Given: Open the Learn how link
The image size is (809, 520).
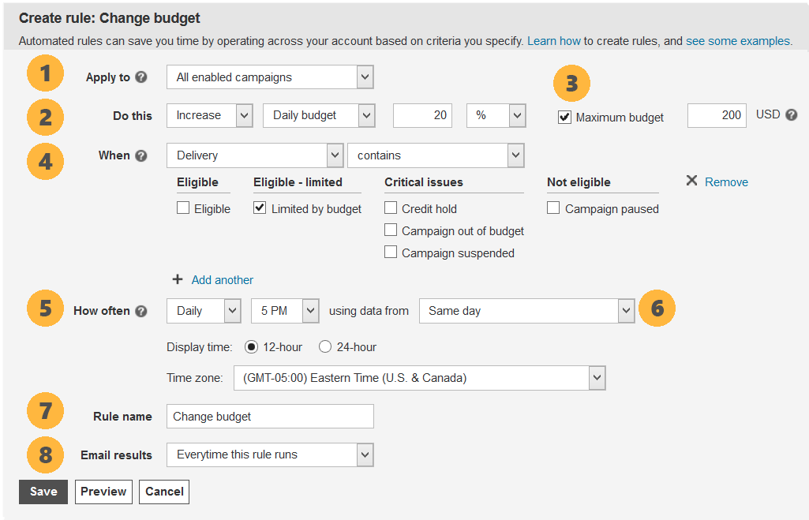Looking at the screenshot, I should tap(553, 41).
